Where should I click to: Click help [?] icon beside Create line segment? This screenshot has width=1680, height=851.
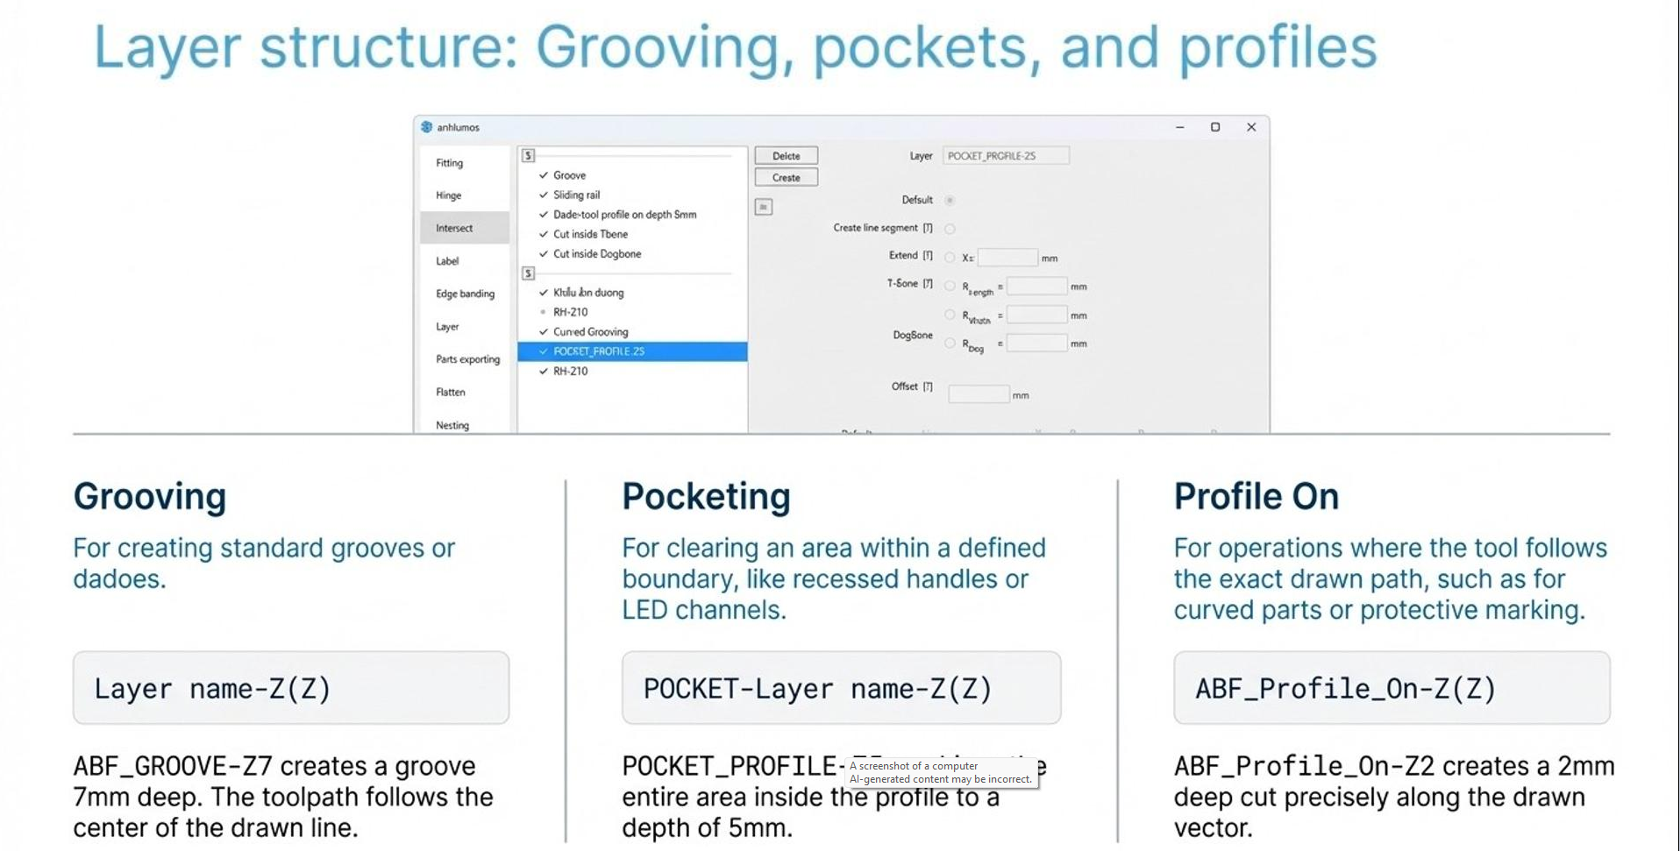point(928,228)
